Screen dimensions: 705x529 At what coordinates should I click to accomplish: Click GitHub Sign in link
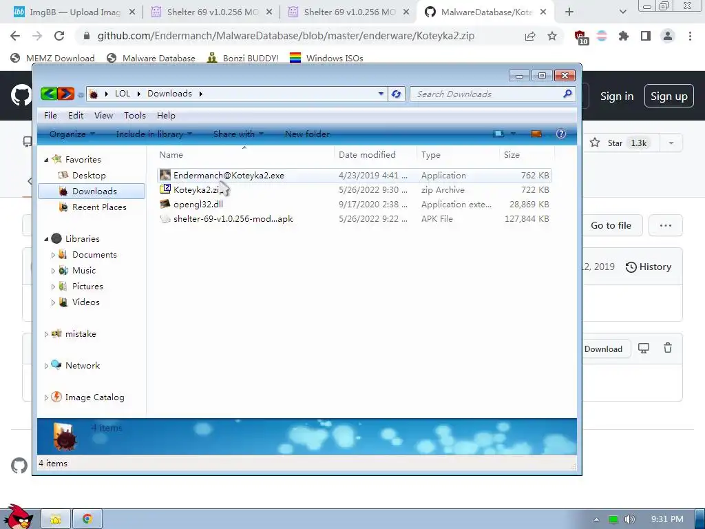click(x=616, y=96)
